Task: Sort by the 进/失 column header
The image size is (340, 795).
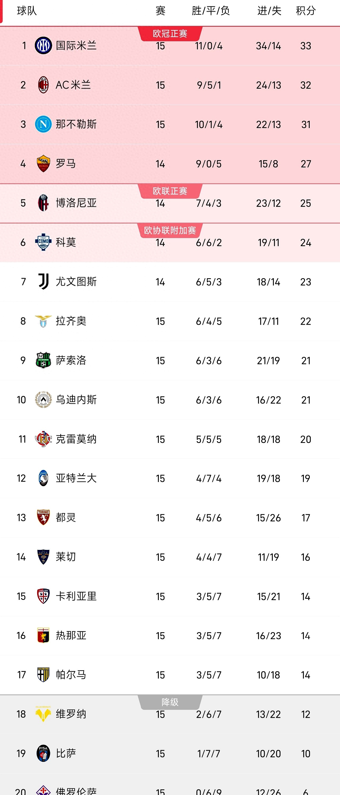Action: tap(268, 11)
